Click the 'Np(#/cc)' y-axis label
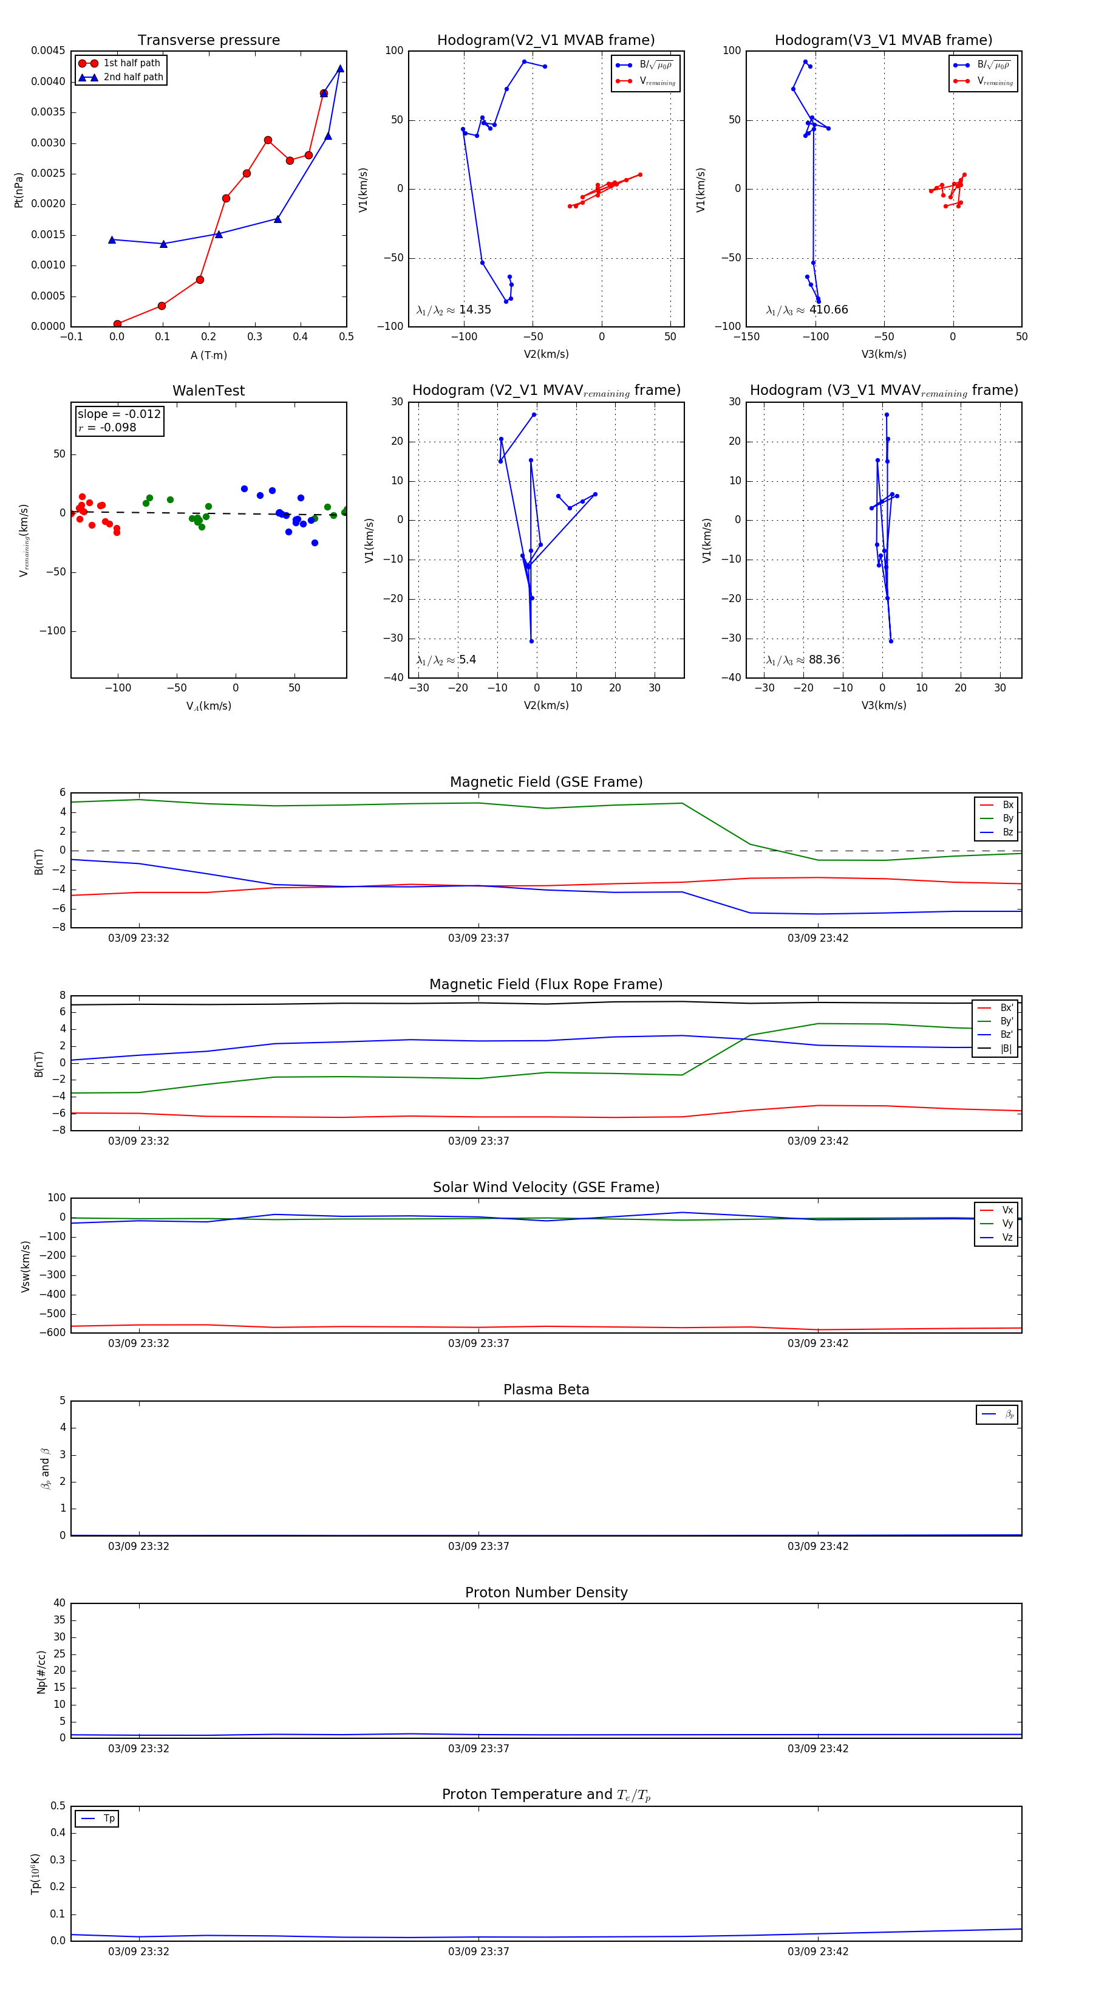This screenshot has height=2005, width=1093. click(x=41, y=1670)
